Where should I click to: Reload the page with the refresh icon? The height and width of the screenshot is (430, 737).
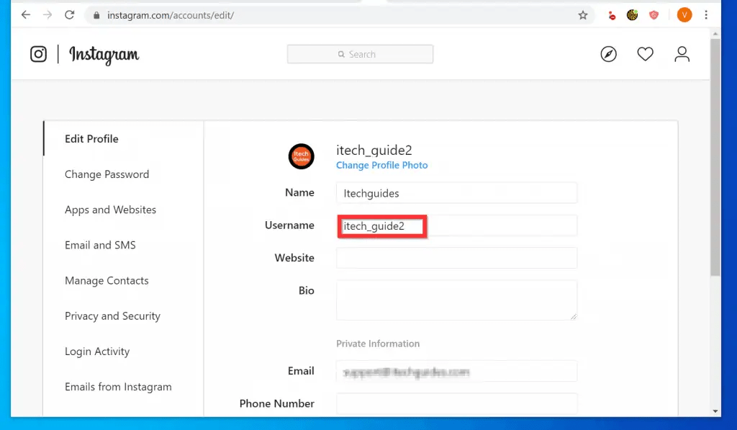pyautogui.click(x=69, y=14)
